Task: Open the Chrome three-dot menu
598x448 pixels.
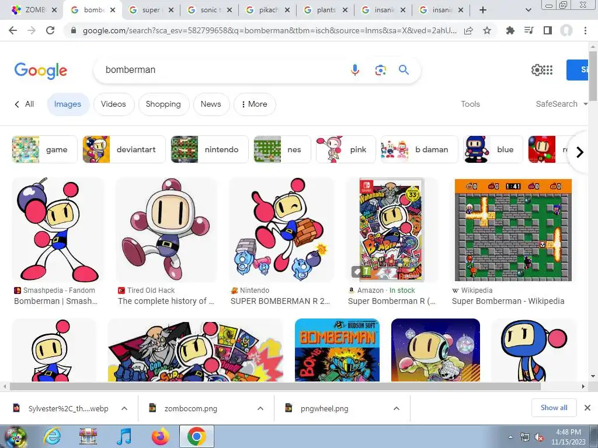Action: [585, 30]
